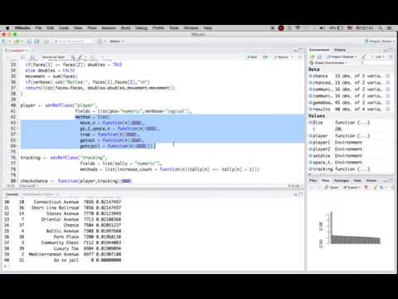Expand folded checkchance function on line 80

click(126, 181)
